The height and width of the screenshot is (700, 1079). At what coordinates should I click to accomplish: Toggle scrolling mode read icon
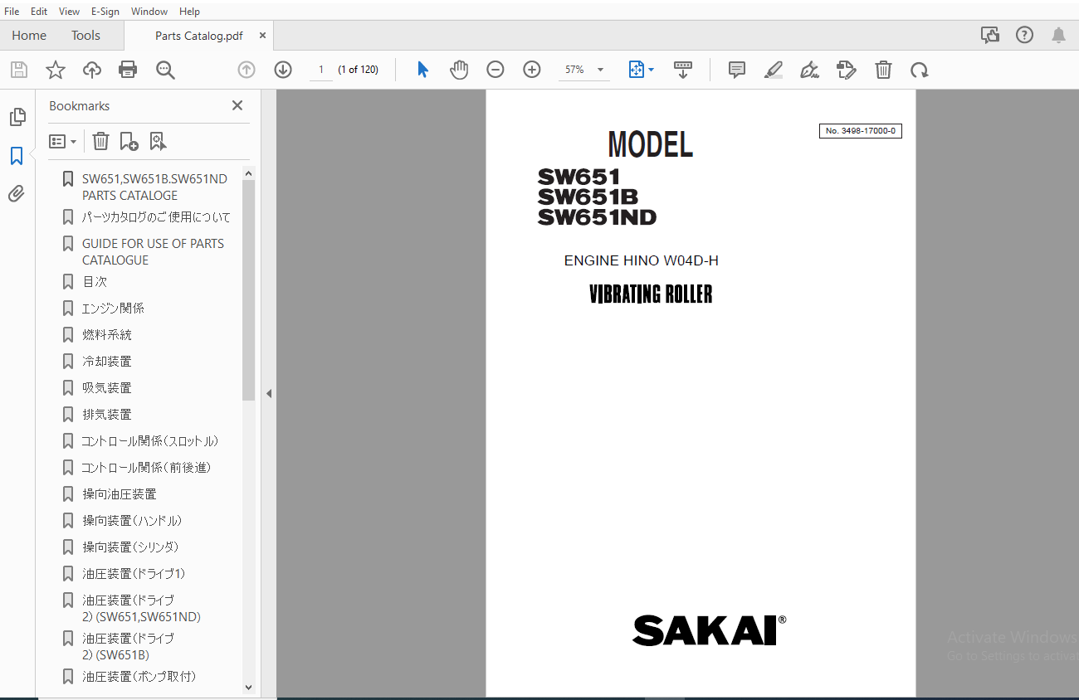click(683, 70)
